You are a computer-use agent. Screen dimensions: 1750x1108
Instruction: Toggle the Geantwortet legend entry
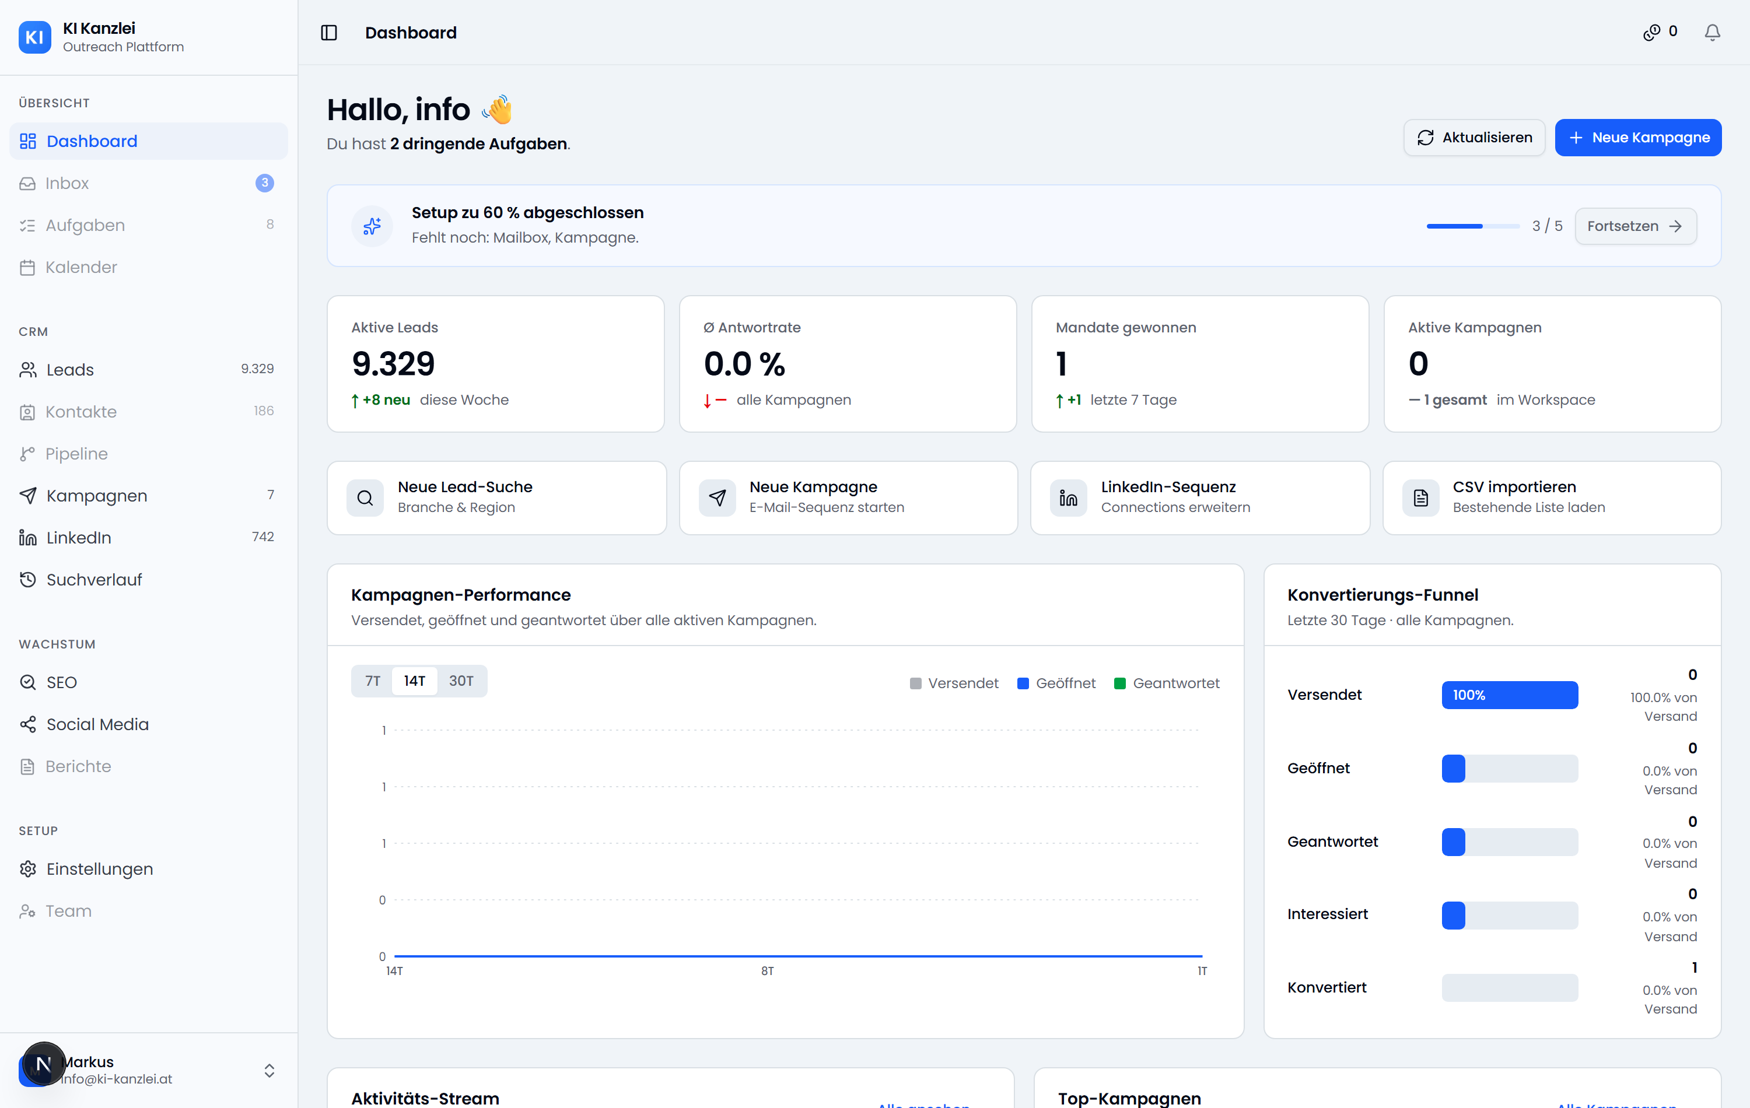pos(1167,683)
